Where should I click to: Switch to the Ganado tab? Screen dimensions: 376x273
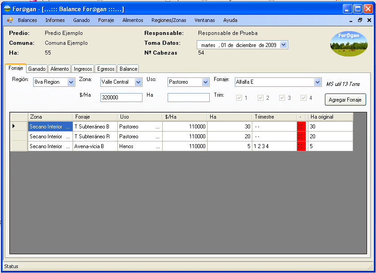37,69
